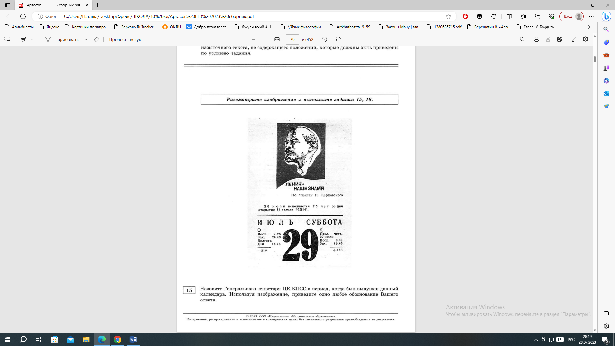Image resolution: width=615 pixels, height=346 pixels.
Task: Open sidebar Outlook icon
Action: pos(606,94)
